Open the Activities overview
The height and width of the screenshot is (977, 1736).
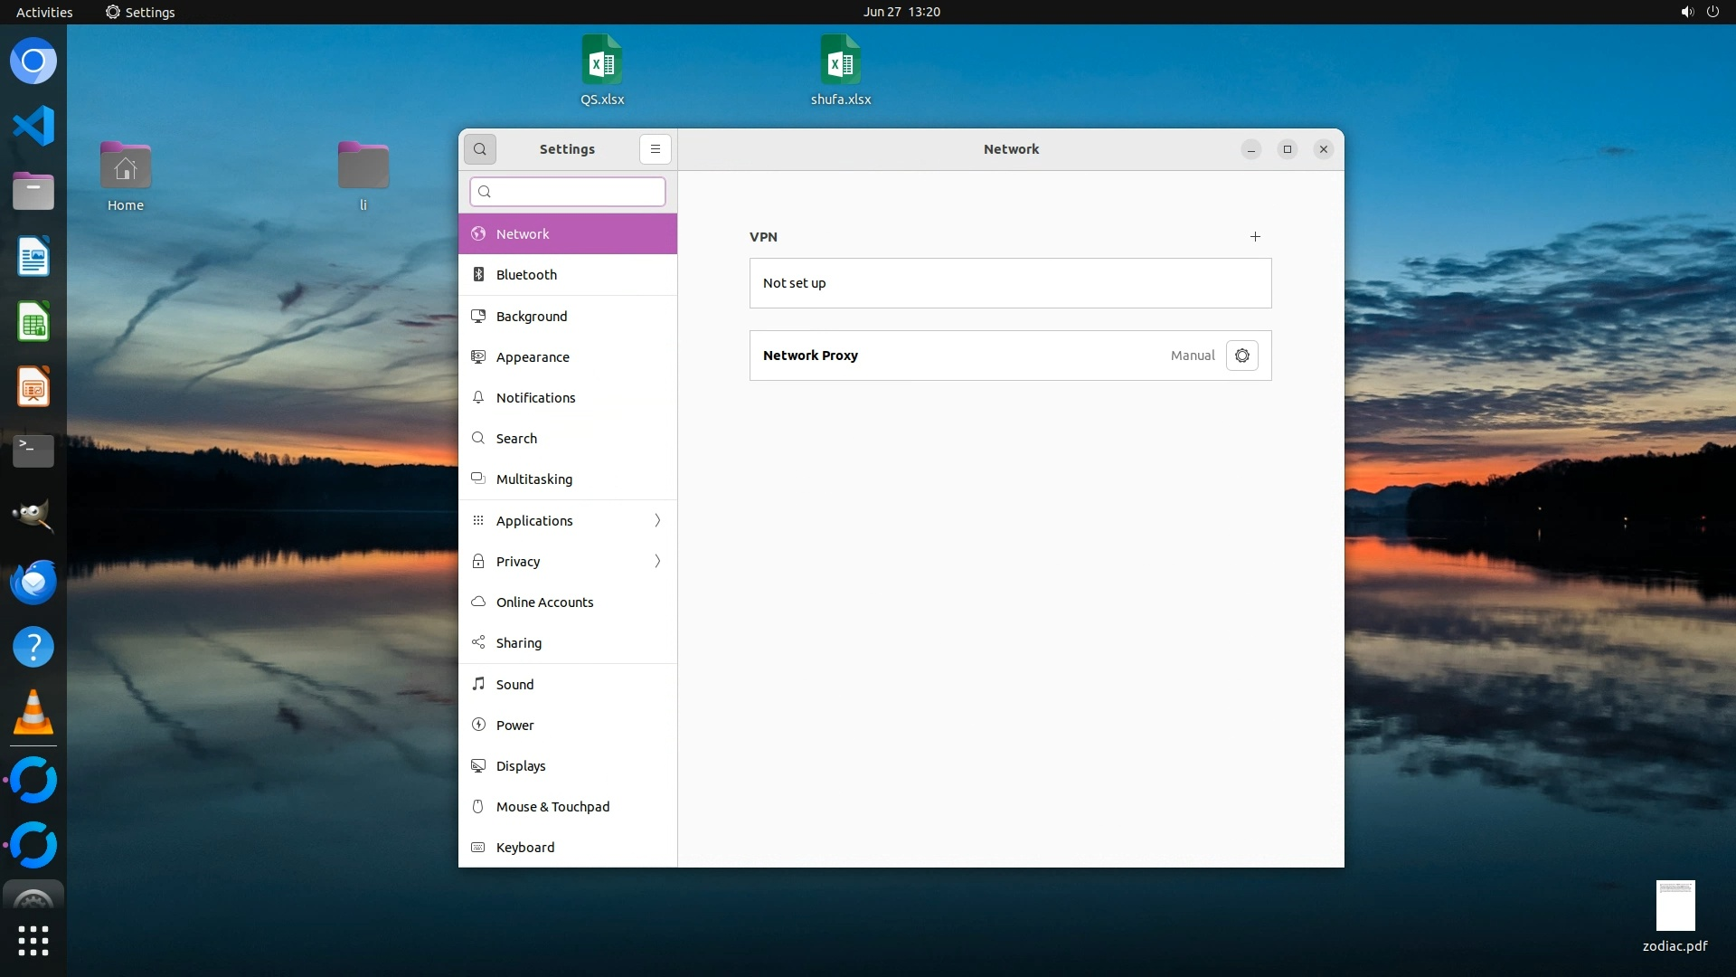[44, 12]
